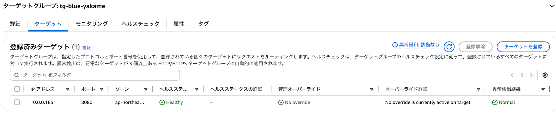
Task: Open table preferences gear icon
Action: click(545, 75)
